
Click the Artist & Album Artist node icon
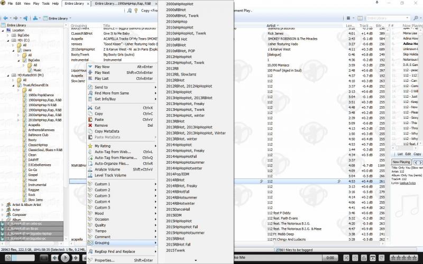pos(8,205)
